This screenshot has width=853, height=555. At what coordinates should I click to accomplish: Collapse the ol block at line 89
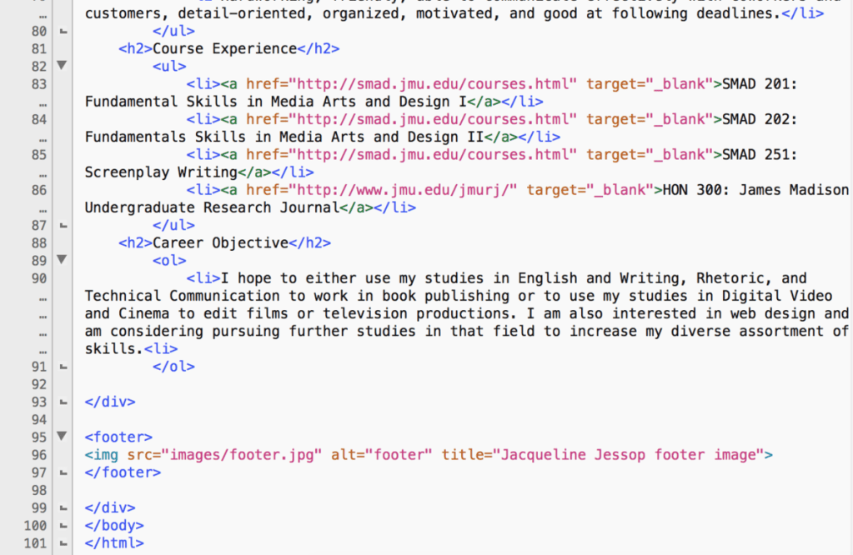[x=61, y=260]
